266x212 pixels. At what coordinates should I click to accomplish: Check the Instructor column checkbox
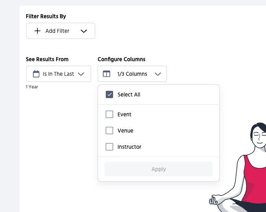pos(109,147)
